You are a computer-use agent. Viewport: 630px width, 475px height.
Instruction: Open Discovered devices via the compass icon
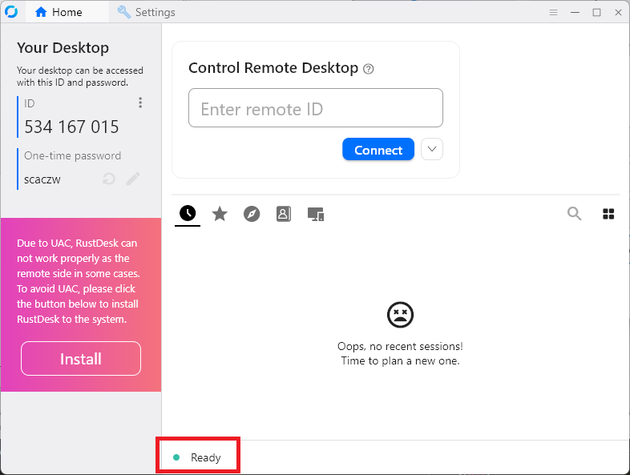click(x=252, y=214)
